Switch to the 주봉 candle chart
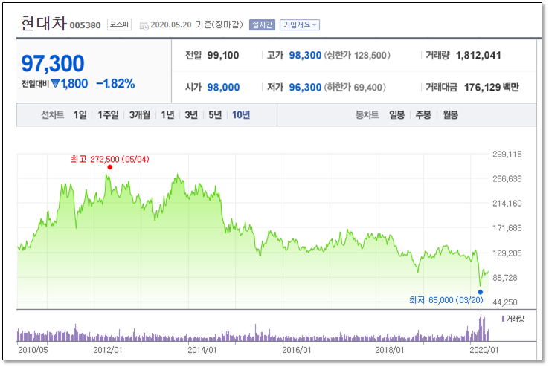Viewport: 549px width, 367px height. coord(423,114)
